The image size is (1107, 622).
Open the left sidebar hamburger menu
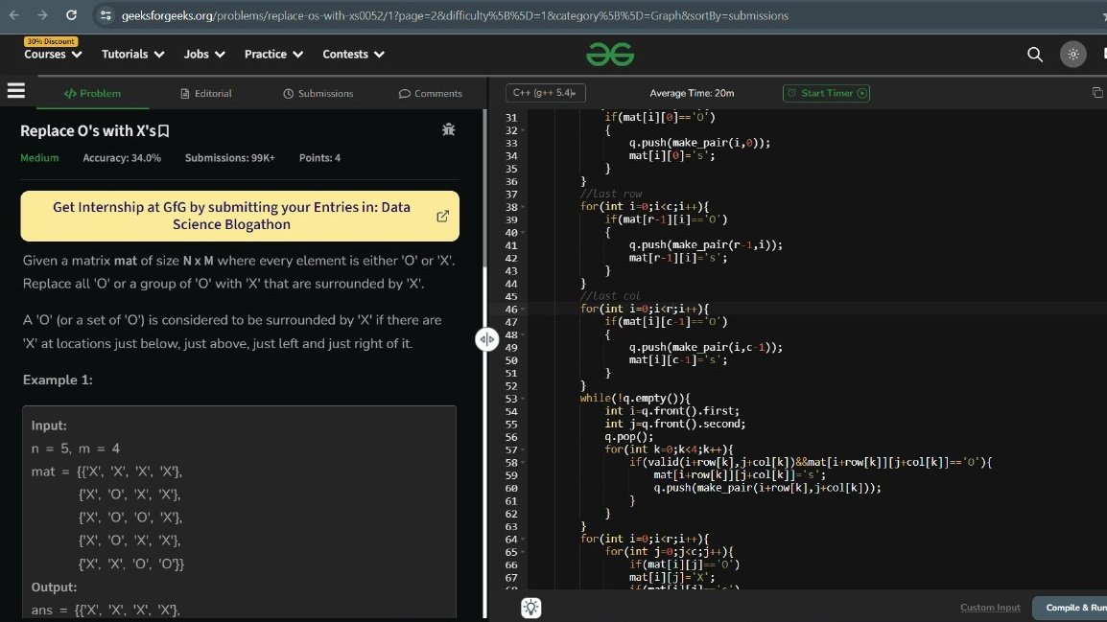click(16, 91)
